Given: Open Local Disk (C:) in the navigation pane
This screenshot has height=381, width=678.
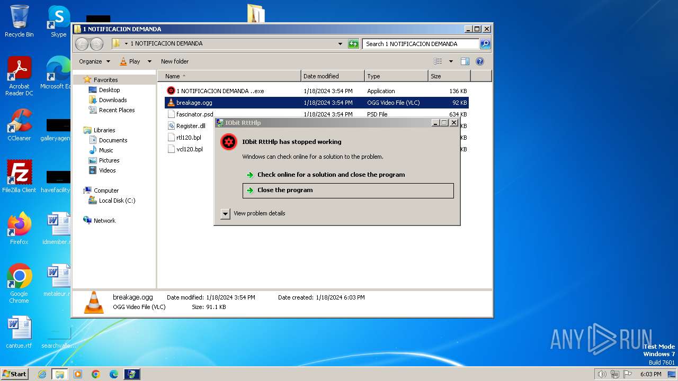Looking at the screenshot, I should (x=117, y=201).
